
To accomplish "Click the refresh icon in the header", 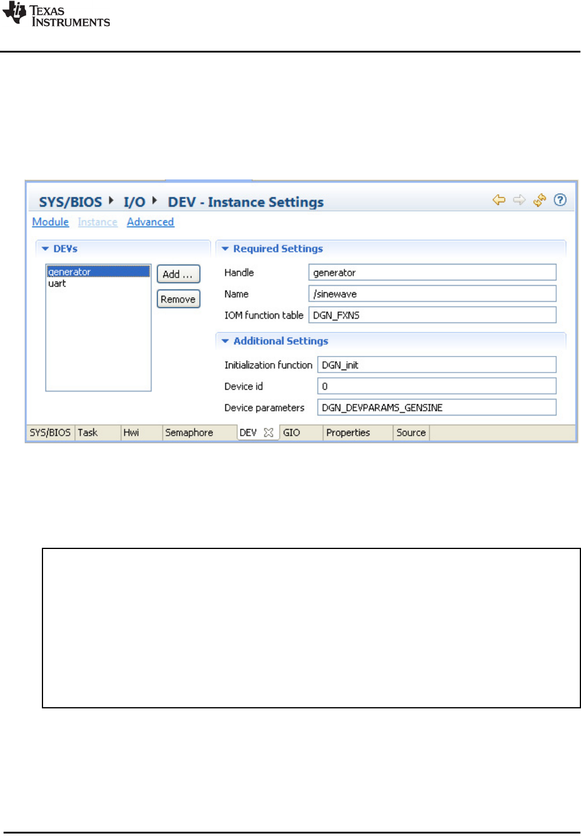I will (x=540, y=200).
